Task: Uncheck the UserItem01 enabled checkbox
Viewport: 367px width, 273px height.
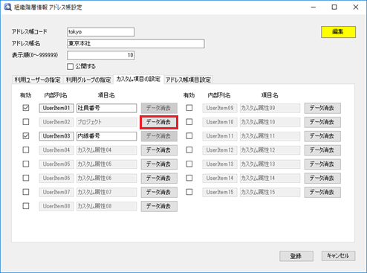Action: [x=26, y=108]
